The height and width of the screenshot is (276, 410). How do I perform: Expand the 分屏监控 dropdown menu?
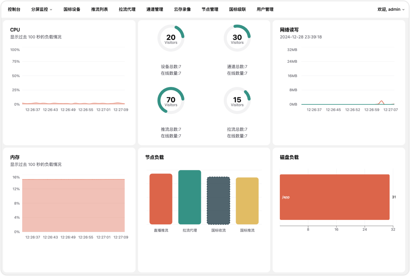(41, 9)
